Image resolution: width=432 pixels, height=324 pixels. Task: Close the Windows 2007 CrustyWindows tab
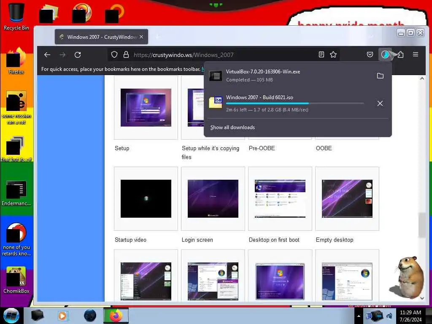(141, 37)
